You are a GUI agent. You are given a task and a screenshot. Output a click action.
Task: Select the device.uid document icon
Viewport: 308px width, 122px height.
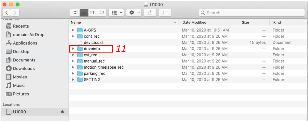tap(80, 42)
